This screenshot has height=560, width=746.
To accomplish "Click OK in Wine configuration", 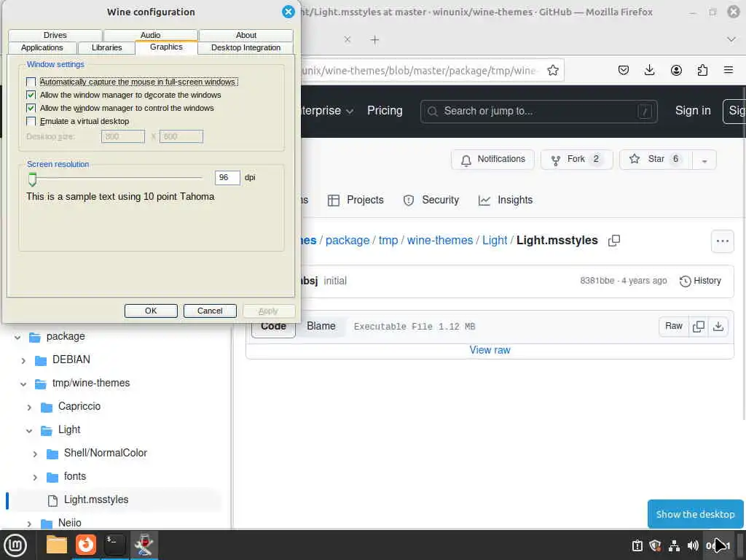I will [x=151, y=311].
